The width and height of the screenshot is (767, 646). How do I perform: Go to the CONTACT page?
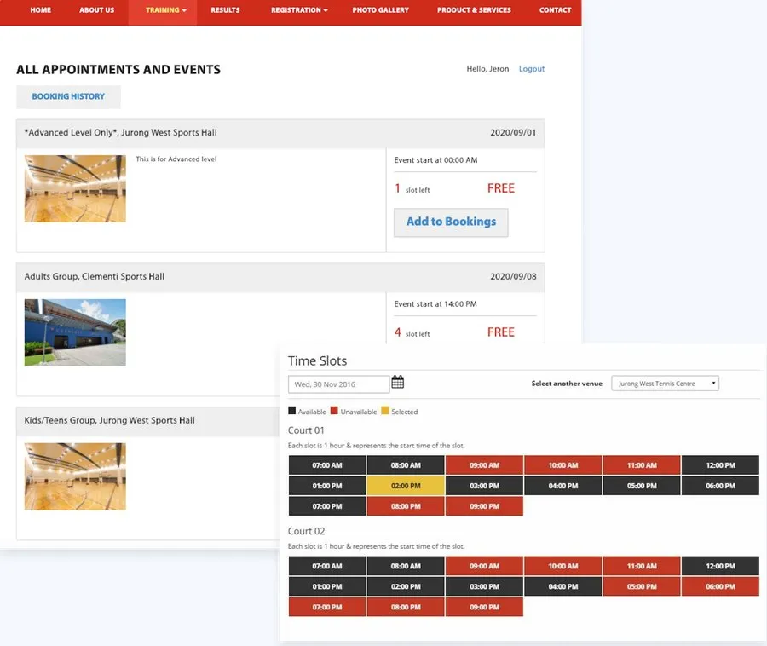(555, 9)
